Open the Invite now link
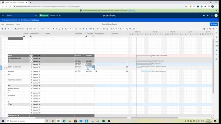This screenshot has height=124, width=221. [35, 20]
